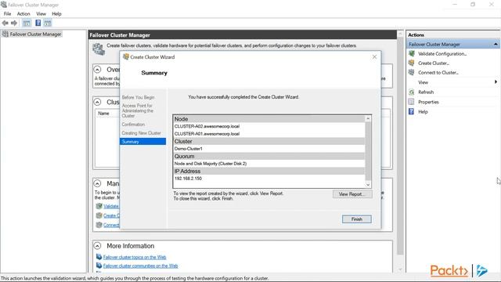The height and width of the screenshot is (282, 501).
Task: Click the Create Cluster icon in Actions
Action: coord(412,63)
